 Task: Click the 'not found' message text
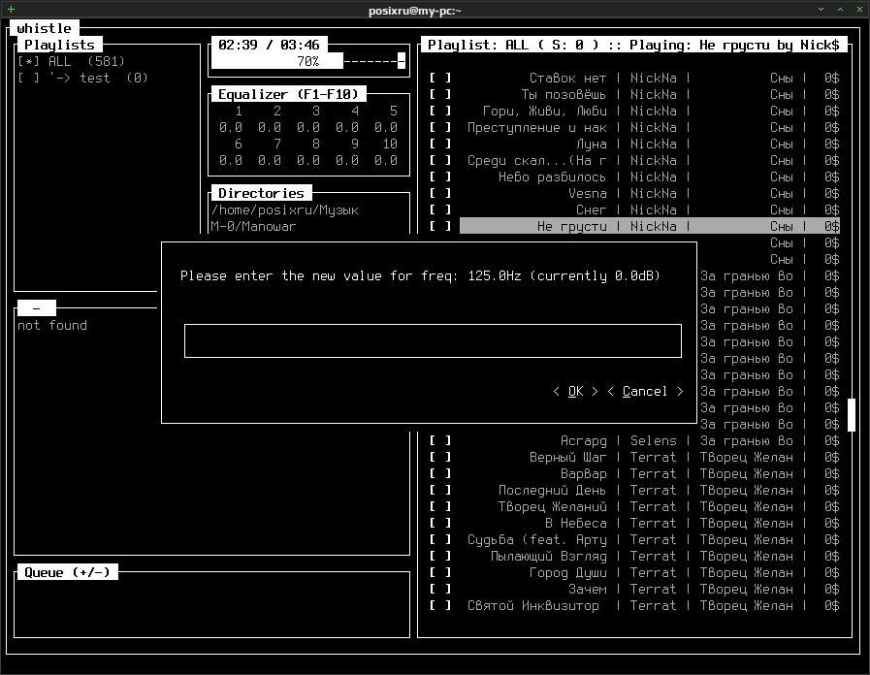click(x=52, y=326)
